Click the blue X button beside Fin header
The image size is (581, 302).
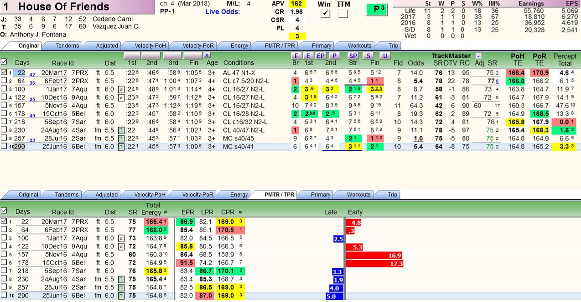[x=207, y=55]
